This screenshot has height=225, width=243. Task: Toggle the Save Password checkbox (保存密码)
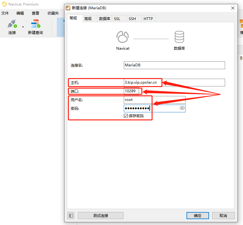[126, 116]
